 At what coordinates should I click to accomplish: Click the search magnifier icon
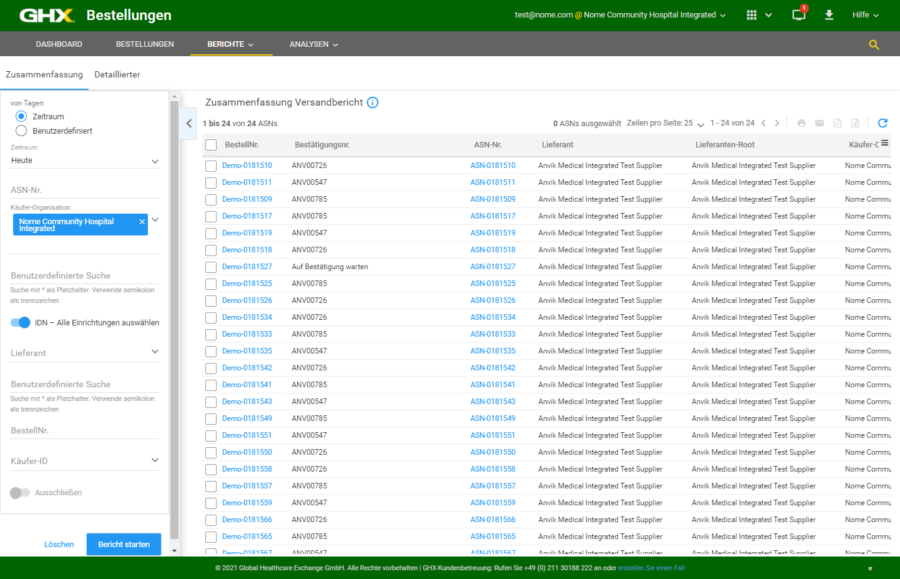click(x=874, y=44)
